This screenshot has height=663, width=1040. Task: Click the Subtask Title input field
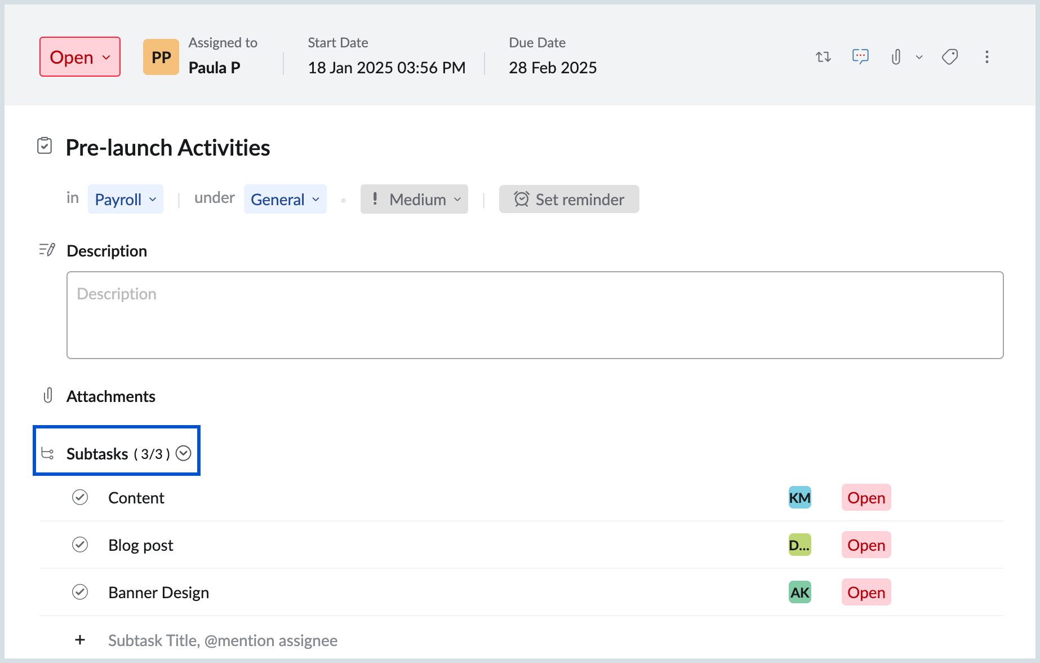coord(223,640)
